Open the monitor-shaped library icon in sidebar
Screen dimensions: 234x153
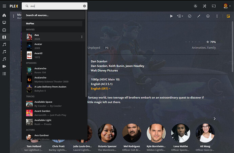(4, 22)
